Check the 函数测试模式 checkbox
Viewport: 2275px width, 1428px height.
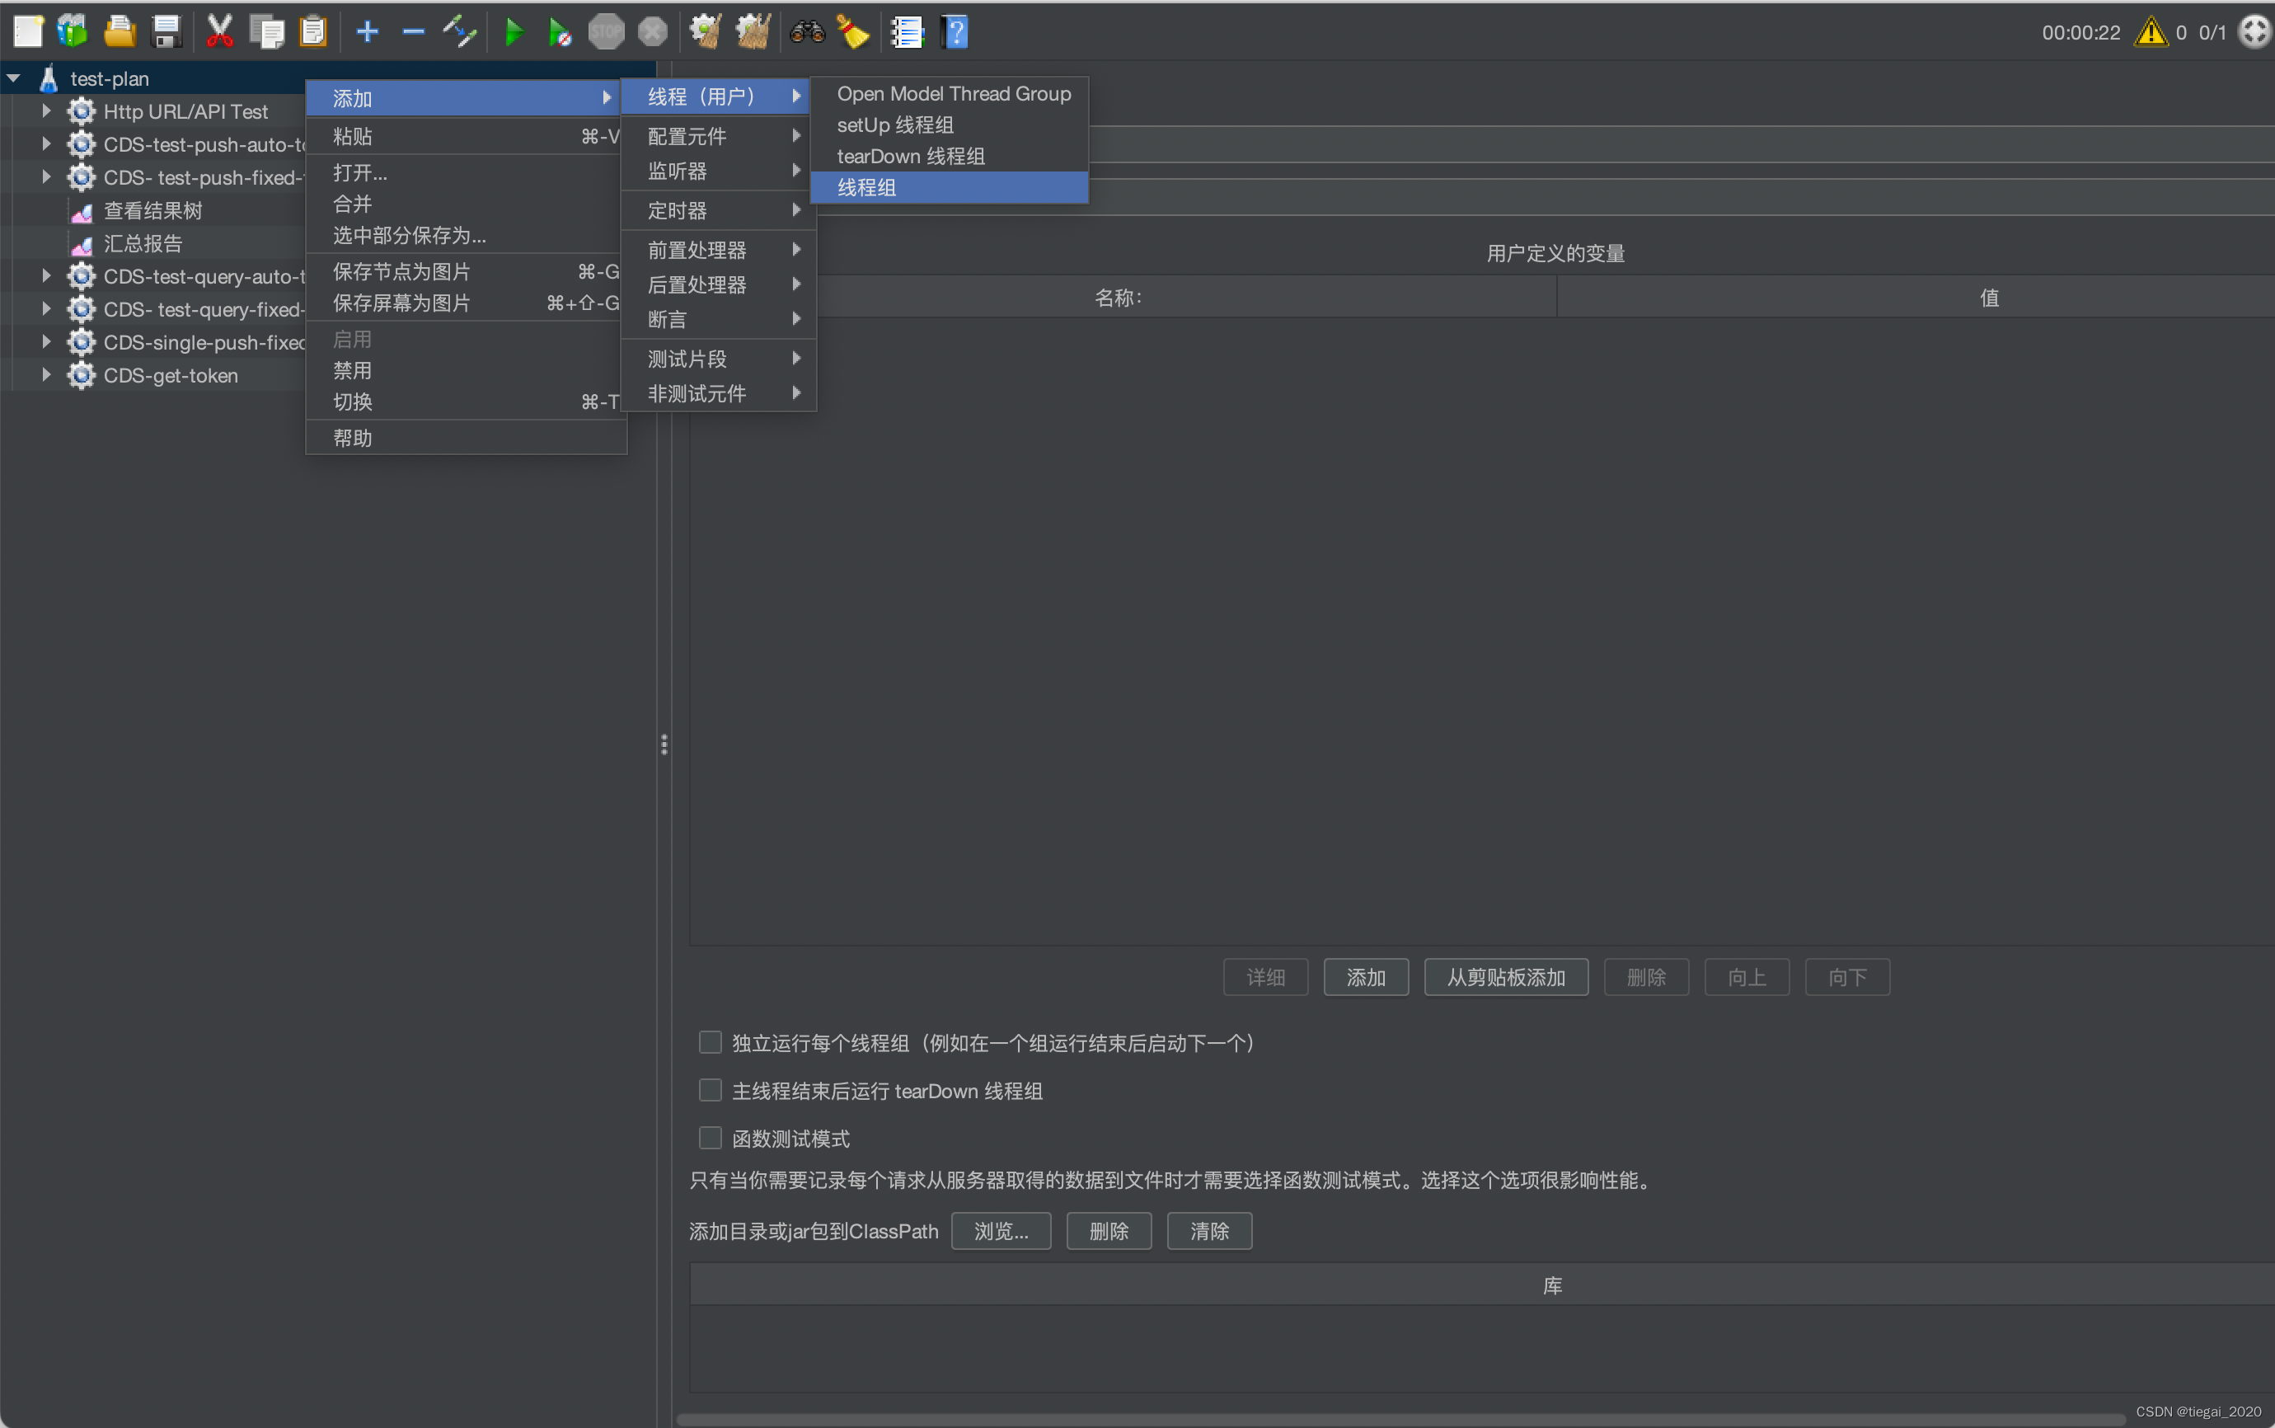710,1137
